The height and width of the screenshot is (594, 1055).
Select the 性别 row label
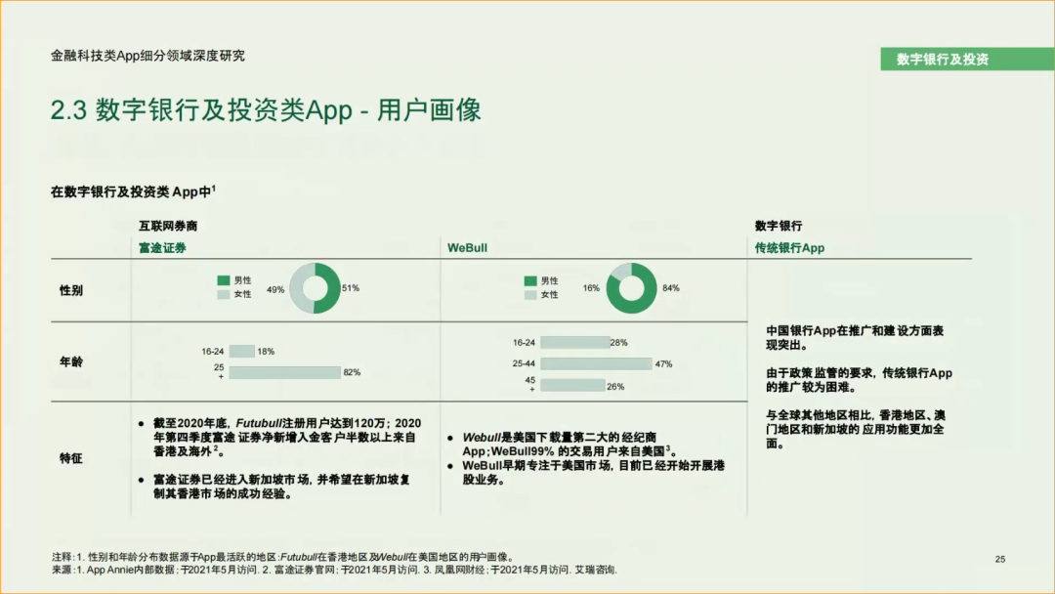point(71,290)
